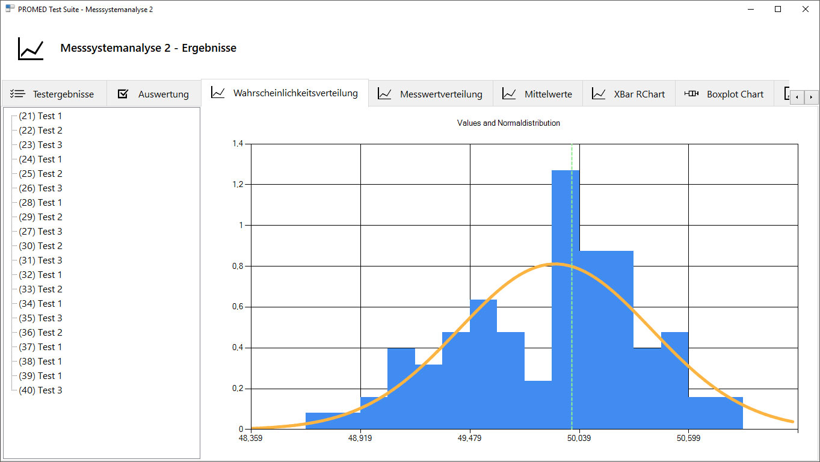Select tree item (21) Test 1
This screenshot has height=462, width=820.
[40, 116]
